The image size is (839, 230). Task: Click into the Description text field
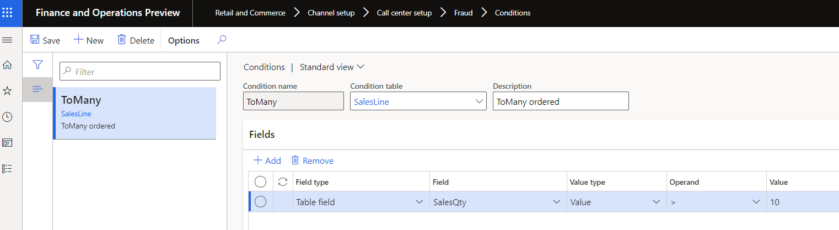tap(560, 101)
